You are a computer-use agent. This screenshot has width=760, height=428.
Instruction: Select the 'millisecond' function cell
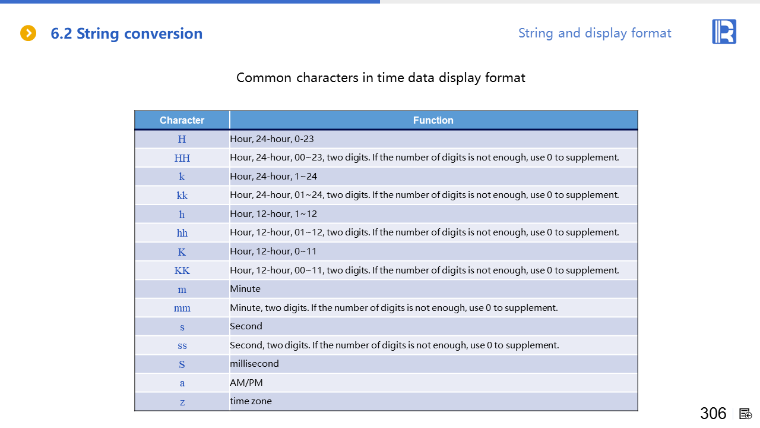(x=254, y=364)
